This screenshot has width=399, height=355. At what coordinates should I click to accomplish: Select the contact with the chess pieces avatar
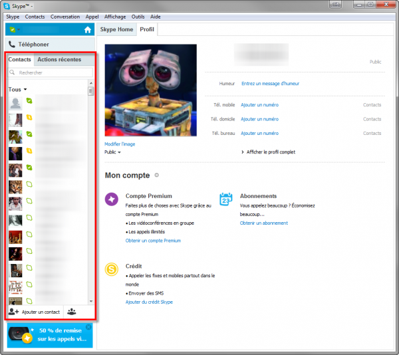47,237
